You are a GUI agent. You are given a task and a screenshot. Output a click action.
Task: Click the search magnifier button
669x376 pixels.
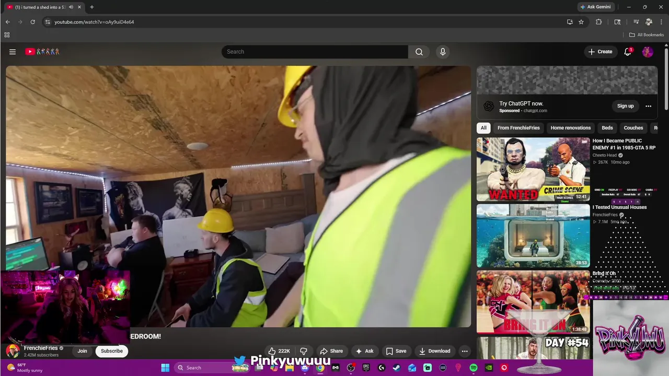pos(419,52)
